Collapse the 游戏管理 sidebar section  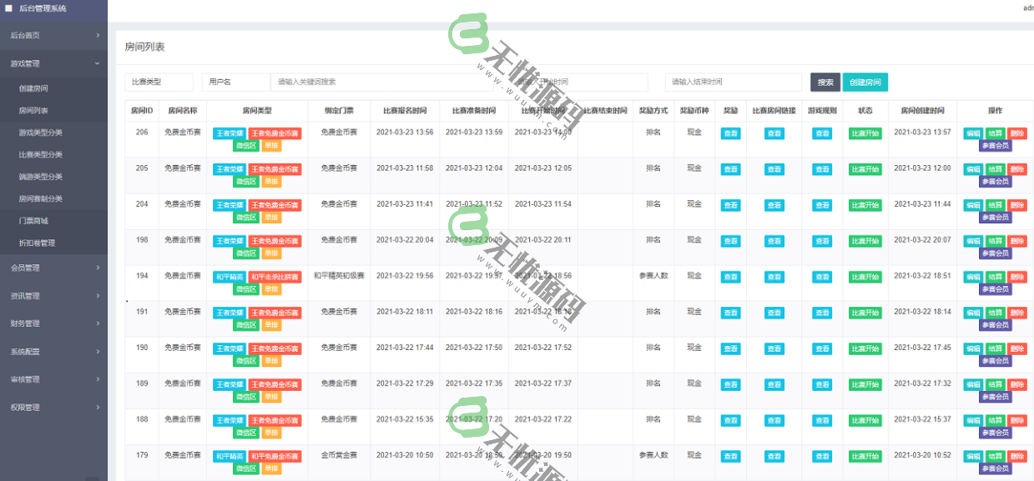click(x=53, y=63)
